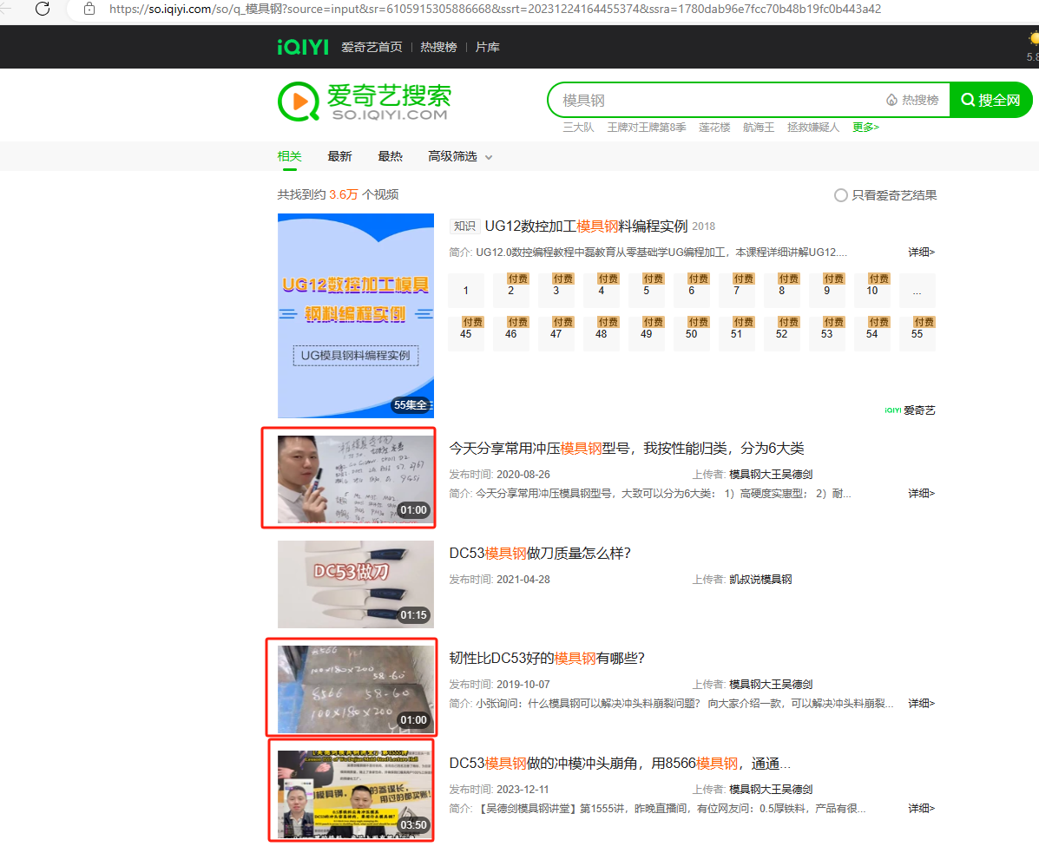Click hot search suggestion 莲花楼
The width and height of the screenshot is (1039, 853).
(714, 128)
